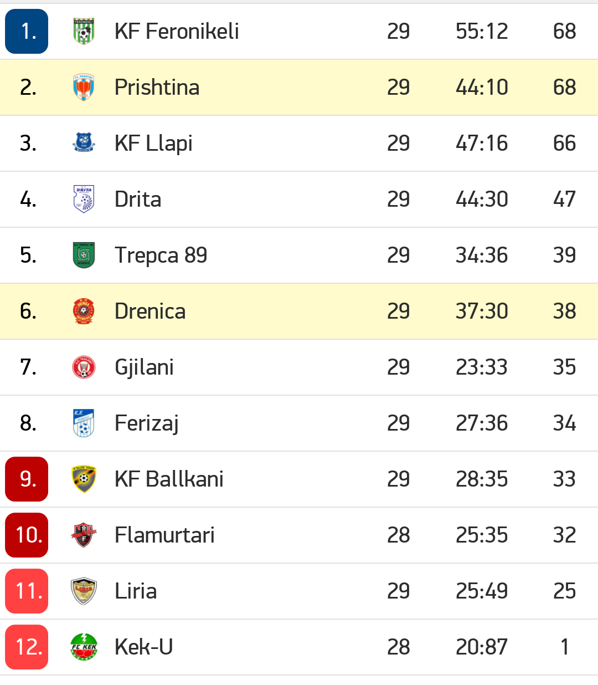The image size is (598, 685).
Task: Tap the KF Ballkani shield logo
Action: pos(84,479)
